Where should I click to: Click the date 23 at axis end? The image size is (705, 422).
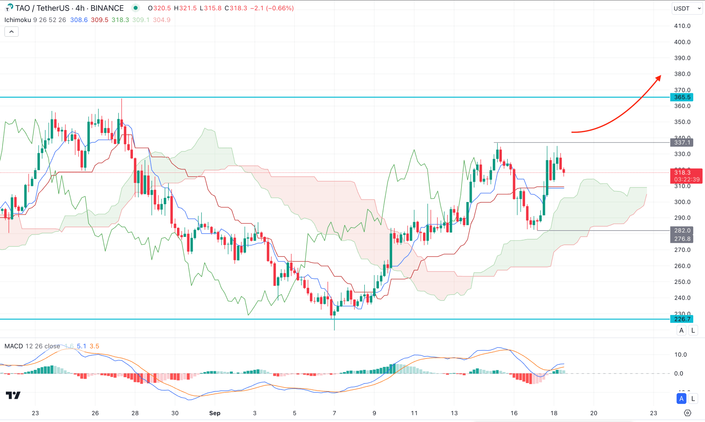click(x=654, y=413)
